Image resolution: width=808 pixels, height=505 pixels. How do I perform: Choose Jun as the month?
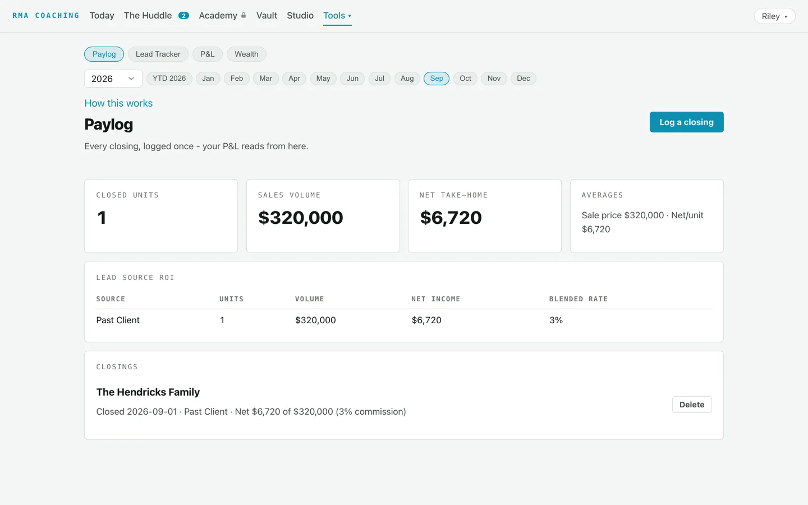(352, 79)
